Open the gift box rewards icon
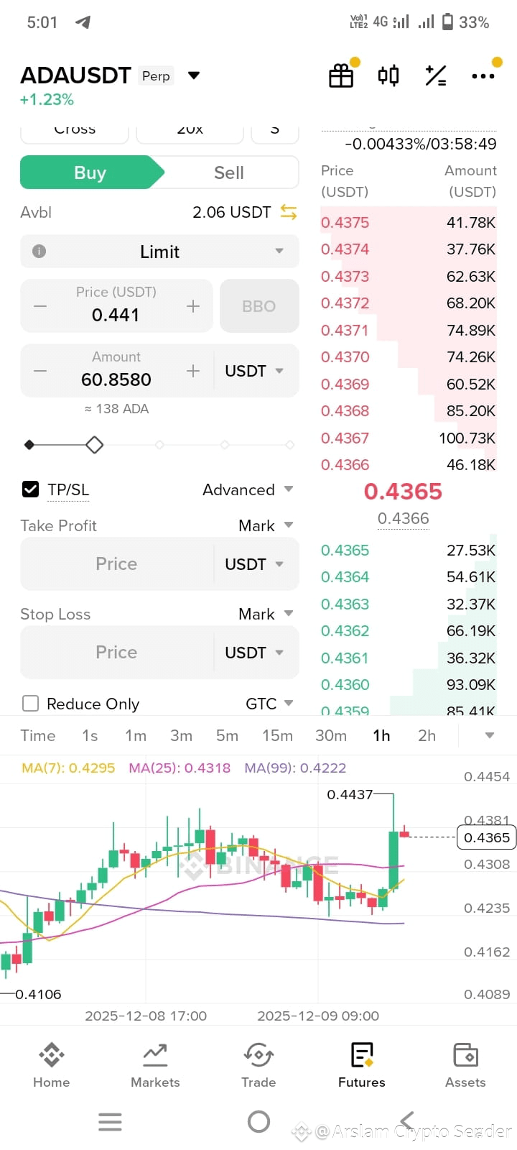 coord(341,75)
